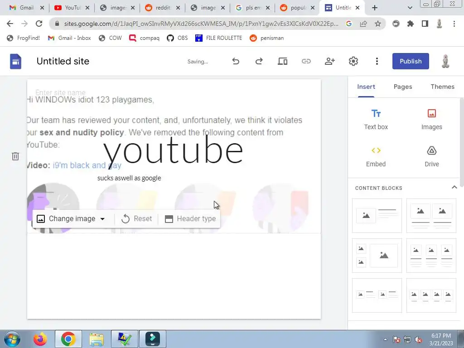Bookmark this page with star

tap(378, 24)
